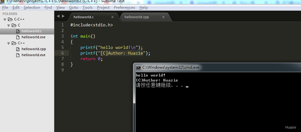
Task: Switch to the helloworld.c tab
Action: (94, 17)
